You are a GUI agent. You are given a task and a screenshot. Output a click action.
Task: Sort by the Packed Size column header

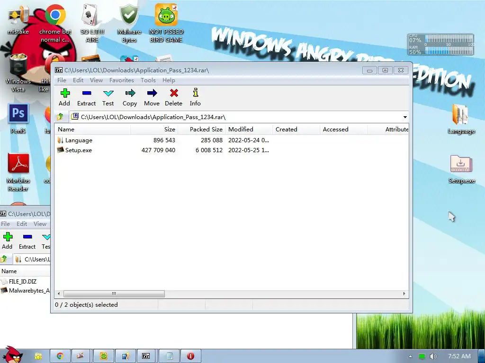pyautogui.click(x=202, y=130)
